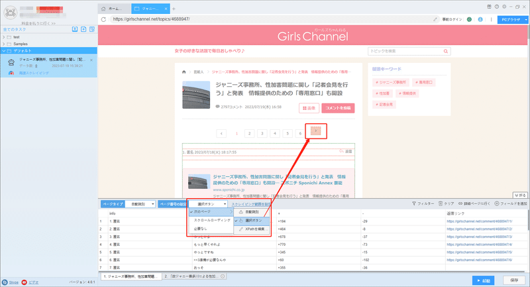Click the search tasks icon in sidebar

(92, 29)
